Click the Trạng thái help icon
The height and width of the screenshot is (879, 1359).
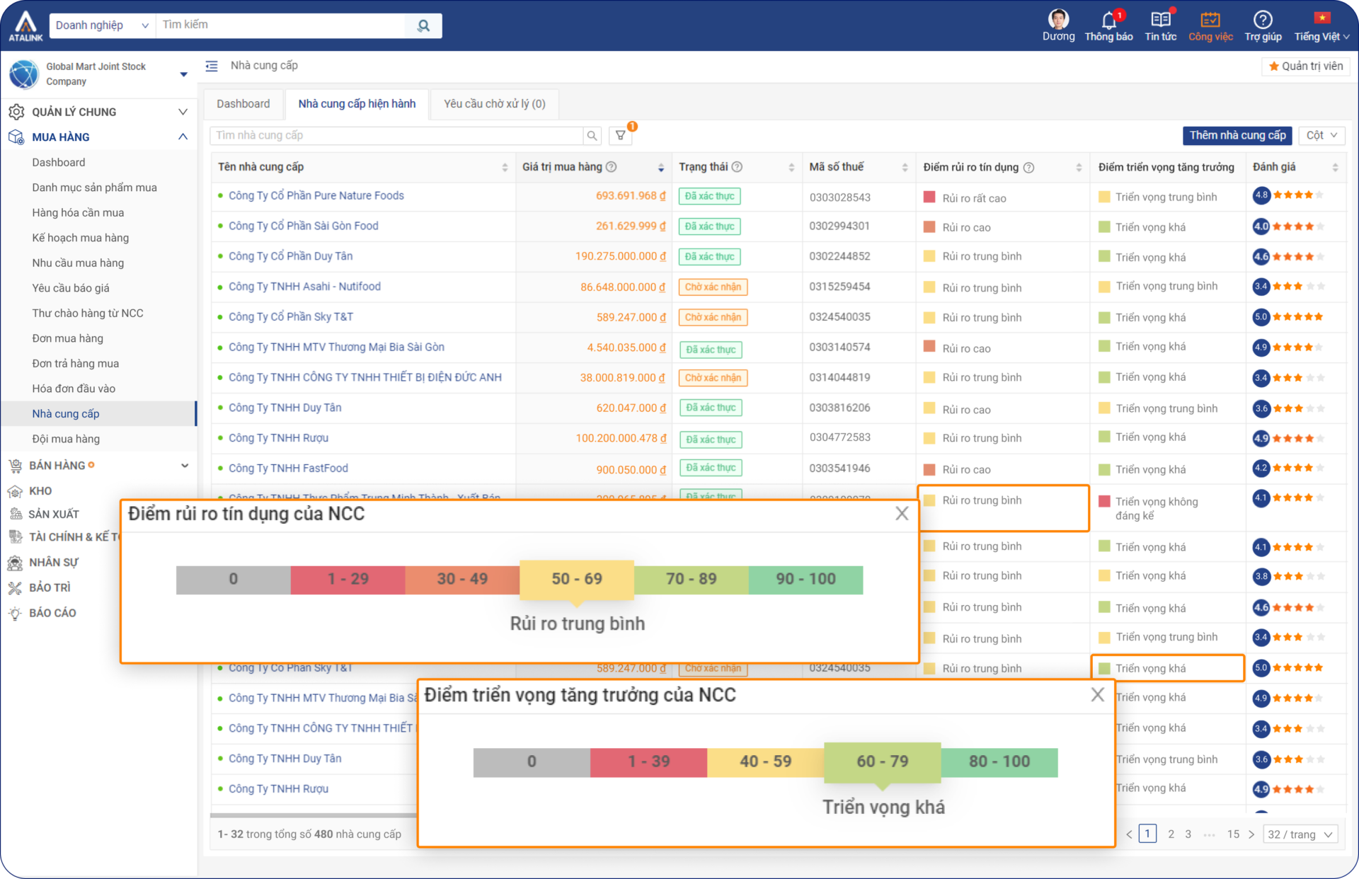737,167
